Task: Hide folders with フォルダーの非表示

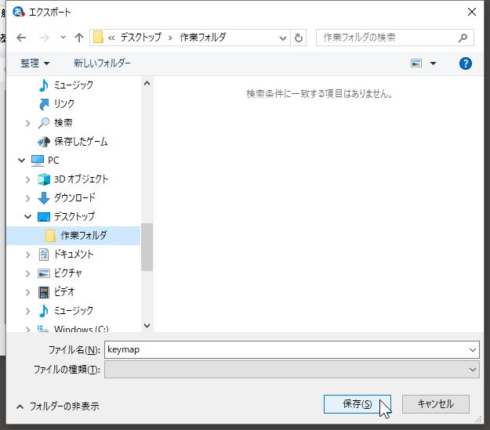Action: [58, 407]
